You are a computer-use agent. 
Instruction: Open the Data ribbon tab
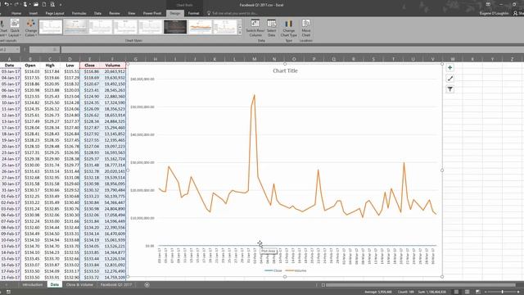click(97, 13)
